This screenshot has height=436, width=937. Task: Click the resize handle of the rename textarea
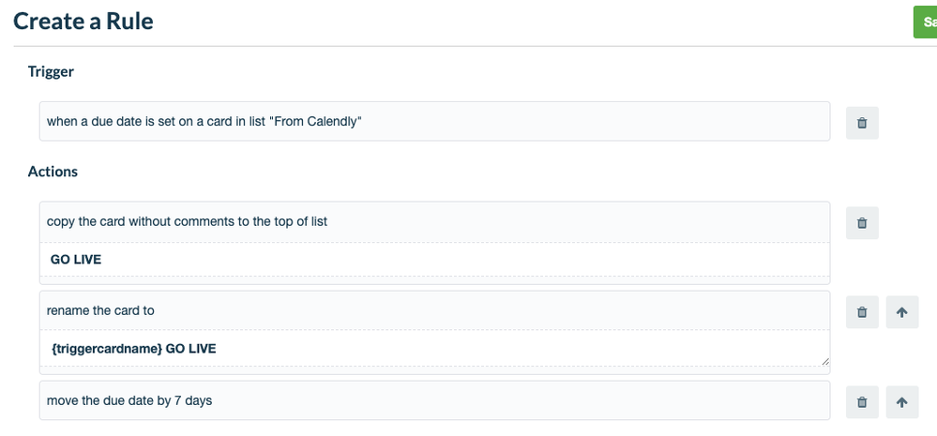tap(825, 361)
